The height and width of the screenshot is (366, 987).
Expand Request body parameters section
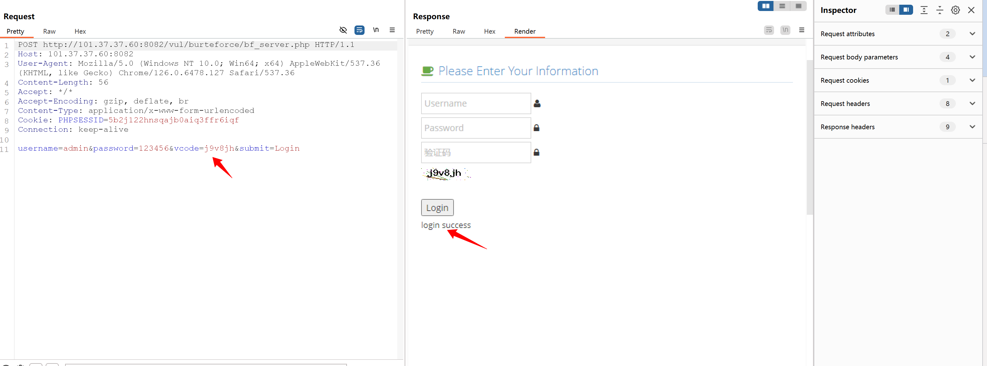[972, 57]
